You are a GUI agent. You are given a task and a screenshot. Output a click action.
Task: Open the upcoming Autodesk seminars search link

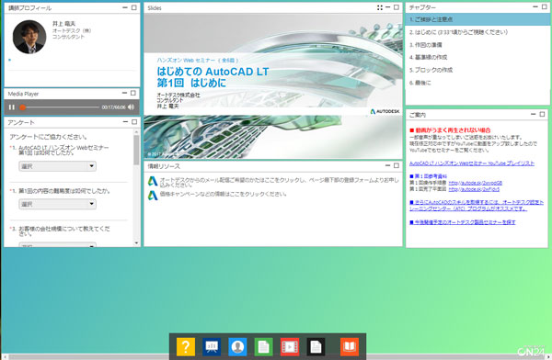click(462, 222)
